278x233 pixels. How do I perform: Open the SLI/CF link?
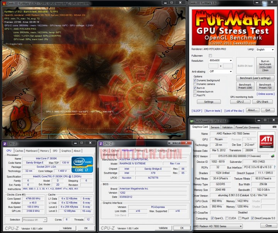click(197, 111)
